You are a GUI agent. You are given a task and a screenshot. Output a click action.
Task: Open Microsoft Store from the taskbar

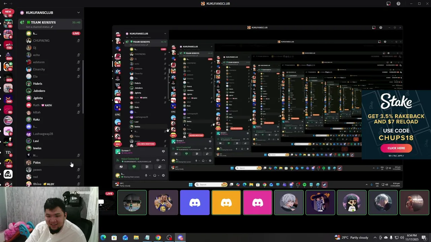pyautogui.click(x=114, y=238)
